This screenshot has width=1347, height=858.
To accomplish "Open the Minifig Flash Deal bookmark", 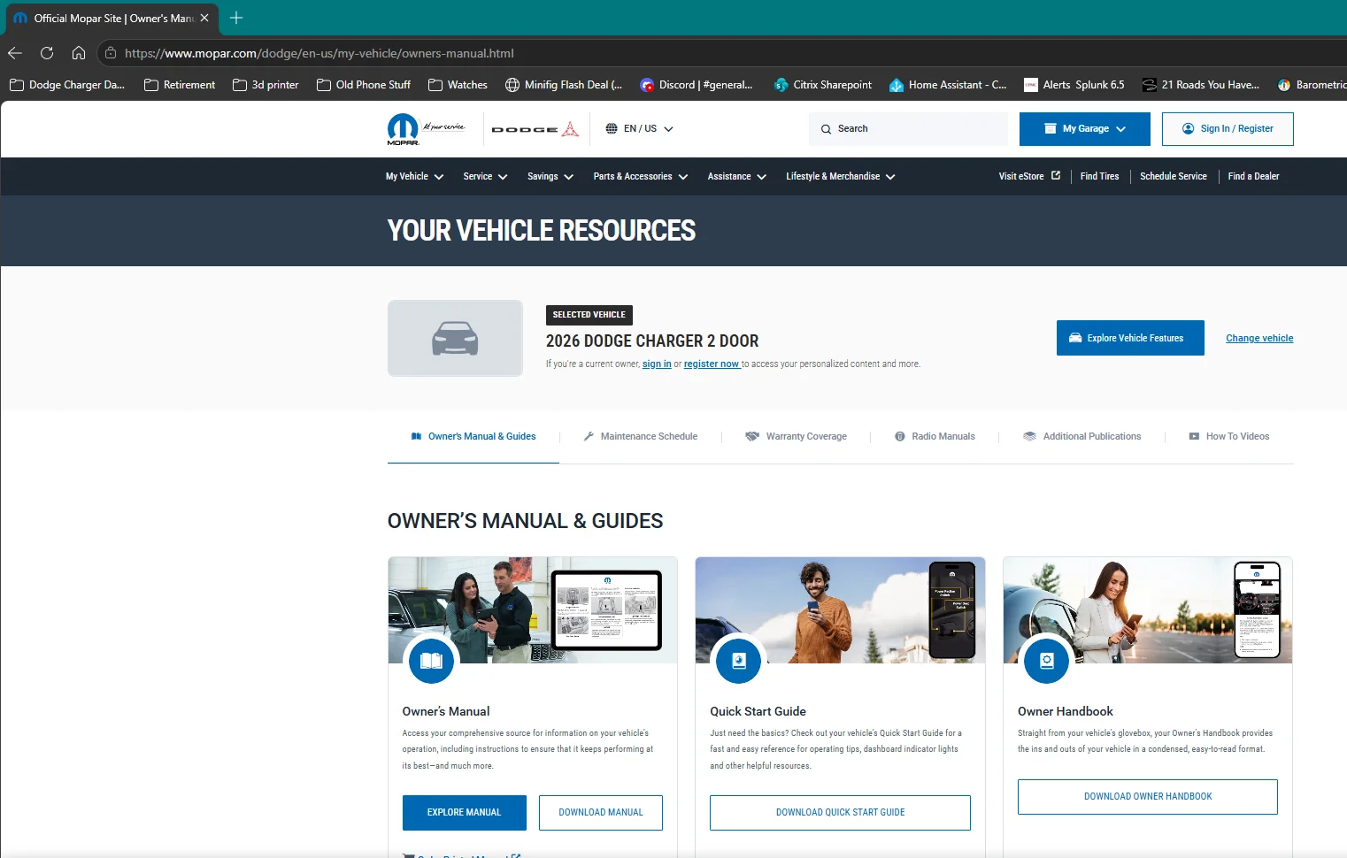I will pyautogui.click(x=564, y=85).
